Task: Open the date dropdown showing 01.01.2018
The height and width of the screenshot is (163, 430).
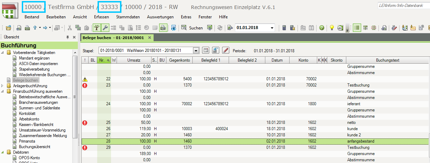Action: click(x=272, y=28)
